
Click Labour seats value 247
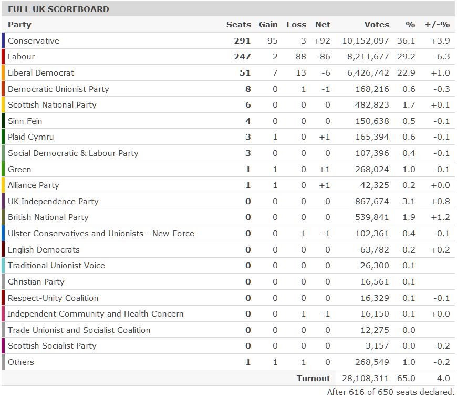[x=242, y=57]
